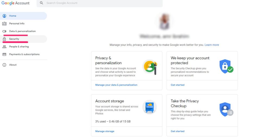Select Payments & subscriptions in sidebar
The height and width of the screenshot is (138, 278).
24,54
